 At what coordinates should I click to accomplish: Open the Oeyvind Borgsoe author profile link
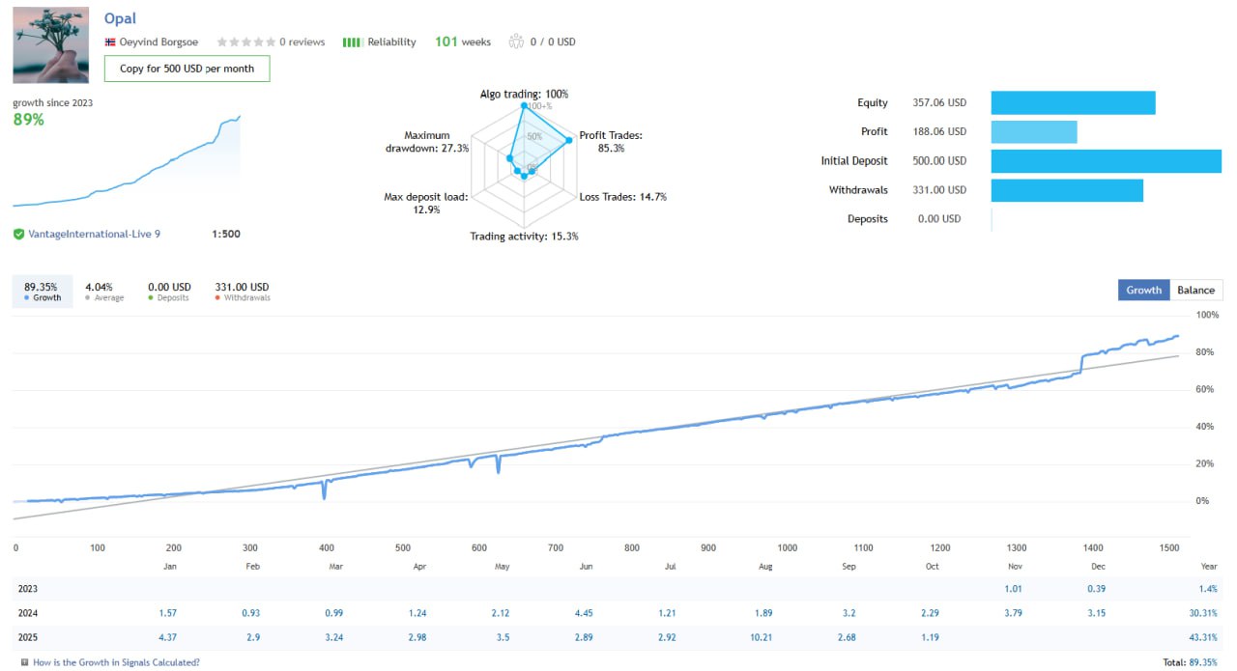click(158, 42)
